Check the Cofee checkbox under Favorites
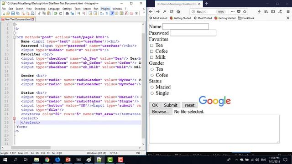This screenshot has width=292, height=164. (152, 51)
